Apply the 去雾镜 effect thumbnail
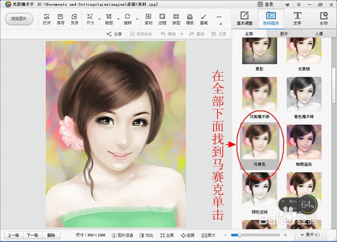337x242 pixels. [304, 51]
